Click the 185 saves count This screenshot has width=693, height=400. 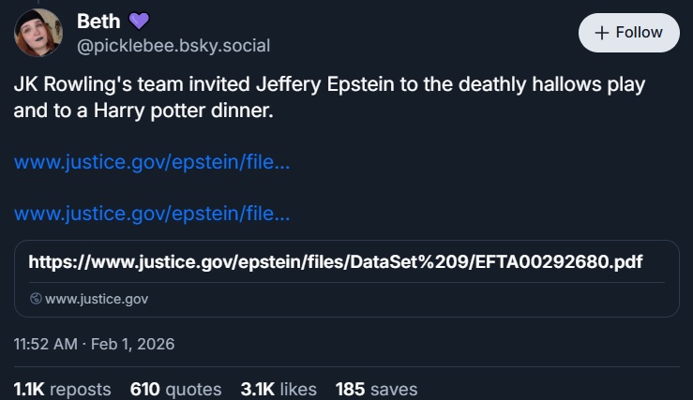pyautogui.click(x=376, y=388)
